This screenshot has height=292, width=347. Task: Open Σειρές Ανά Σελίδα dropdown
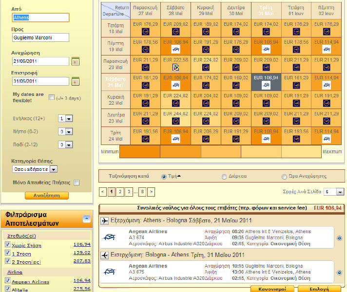[x=333, y=192]
